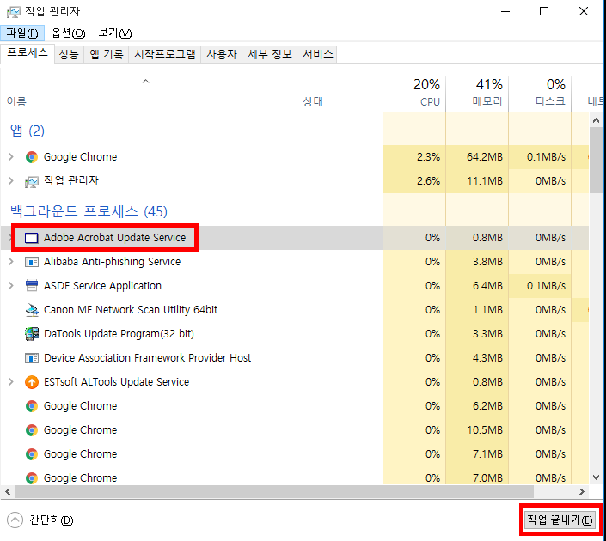Expand the 작업 관리자 app entry

click(11, 180)
